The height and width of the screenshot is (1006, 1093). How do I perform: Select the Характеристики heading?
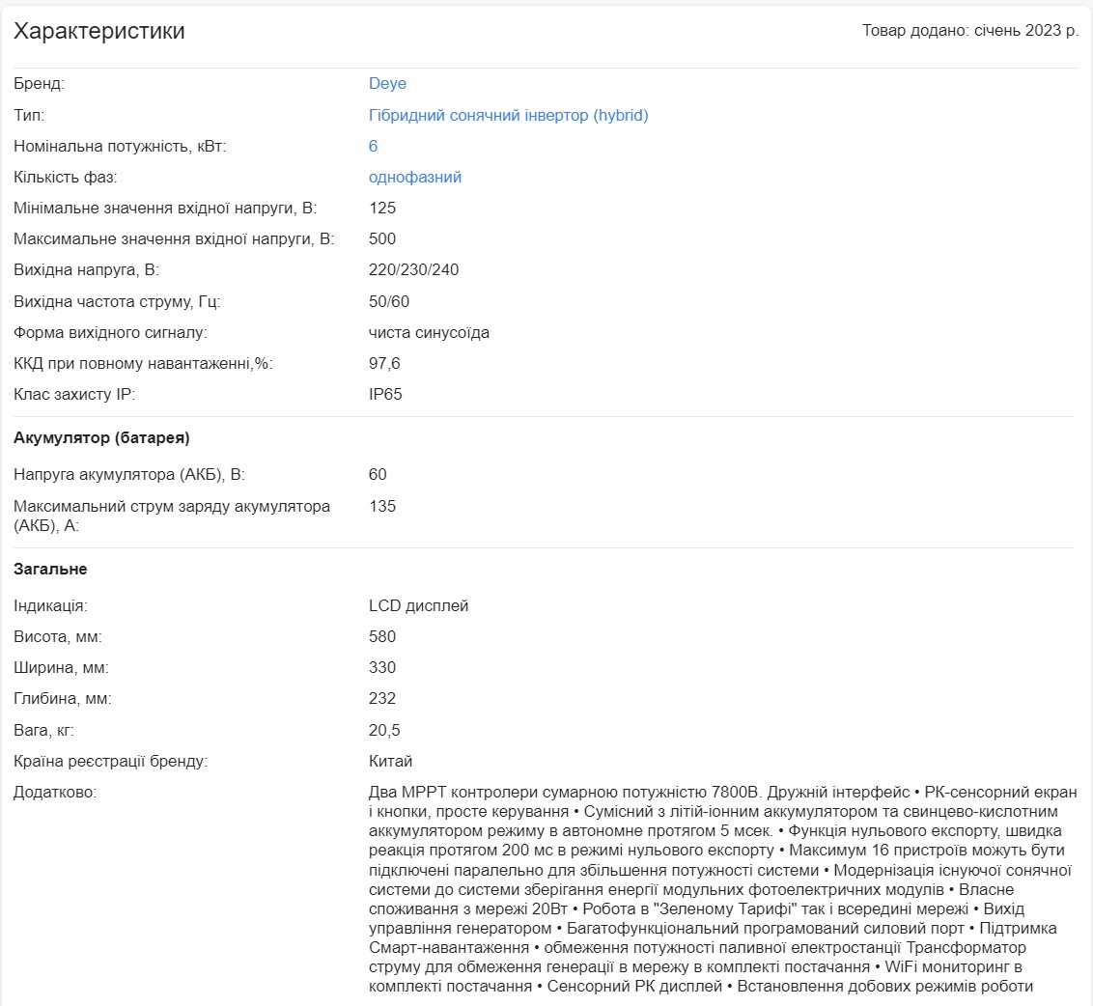click(99, 31)
